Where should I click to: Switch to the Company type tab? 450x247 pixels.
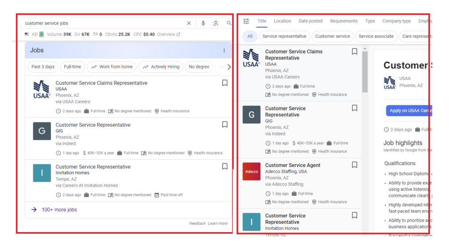click(x=396, y=21)
